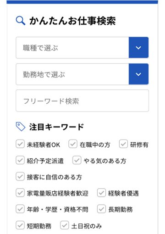Viewport: 165px width, 234px height.
Task: Enable the 研修有 checkbox
Action: point(123,144)
